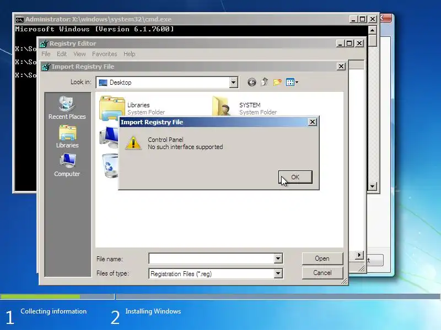Select the Computer item in file list
Screen dimensions: 441x330
[x=109, y=137]
